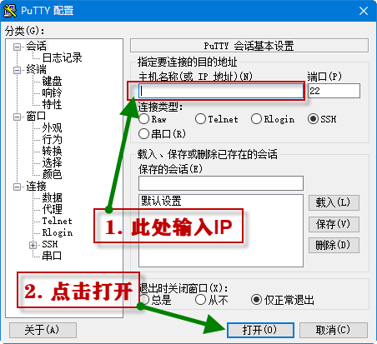Screen dimensions: 377x344
Task: Collapse the 终端 category node
Action: (17, 70)
